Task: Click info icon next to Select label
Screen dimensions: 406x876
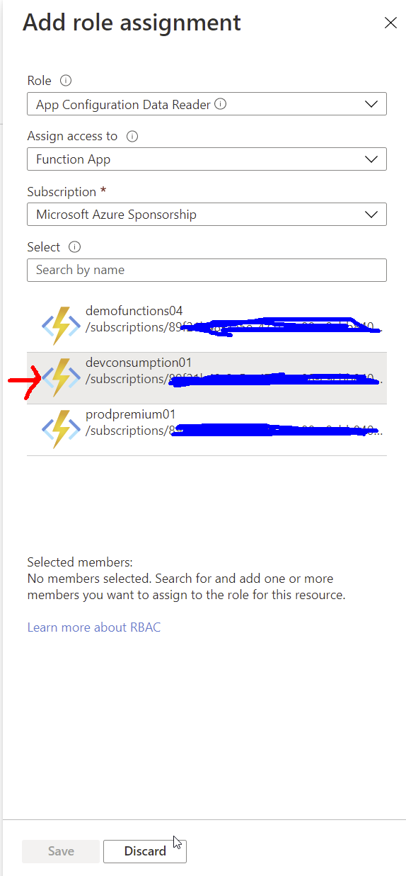Action: point(75,247)
